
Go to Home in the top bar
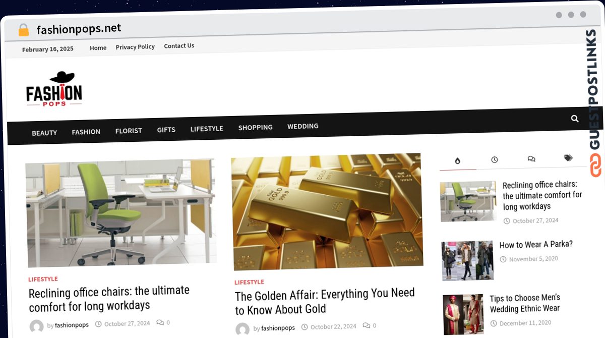[98, 48]
